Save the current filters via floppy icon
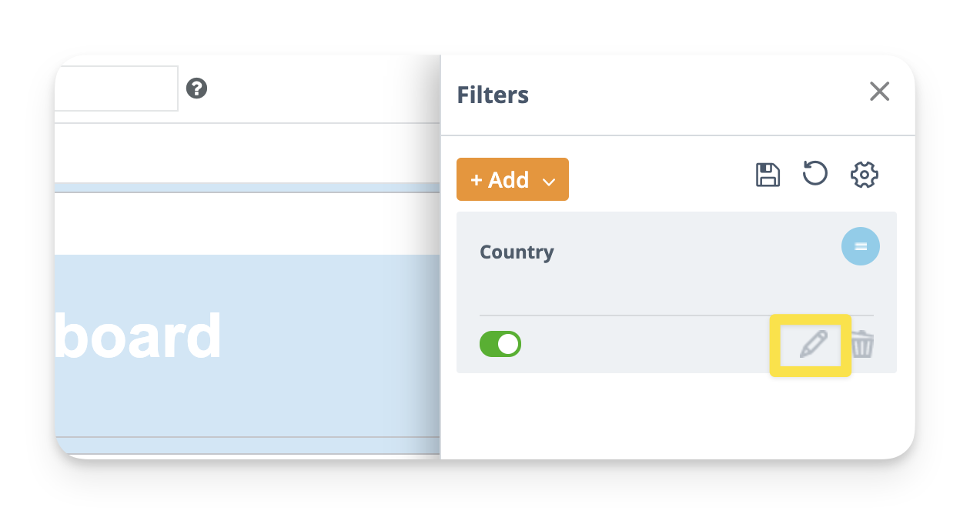This screenshot has width=970, height=514. [x=768, y=175]
